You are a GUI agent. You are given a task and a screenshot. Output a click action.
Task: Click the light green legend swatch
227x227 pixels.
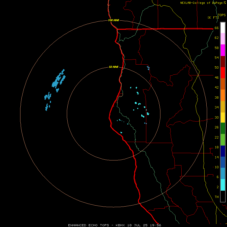click(x=223, y=140)
